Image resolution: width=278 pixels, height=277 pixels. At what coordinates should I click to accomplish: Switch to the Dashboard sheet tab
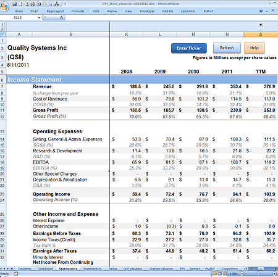pos(46,268)
